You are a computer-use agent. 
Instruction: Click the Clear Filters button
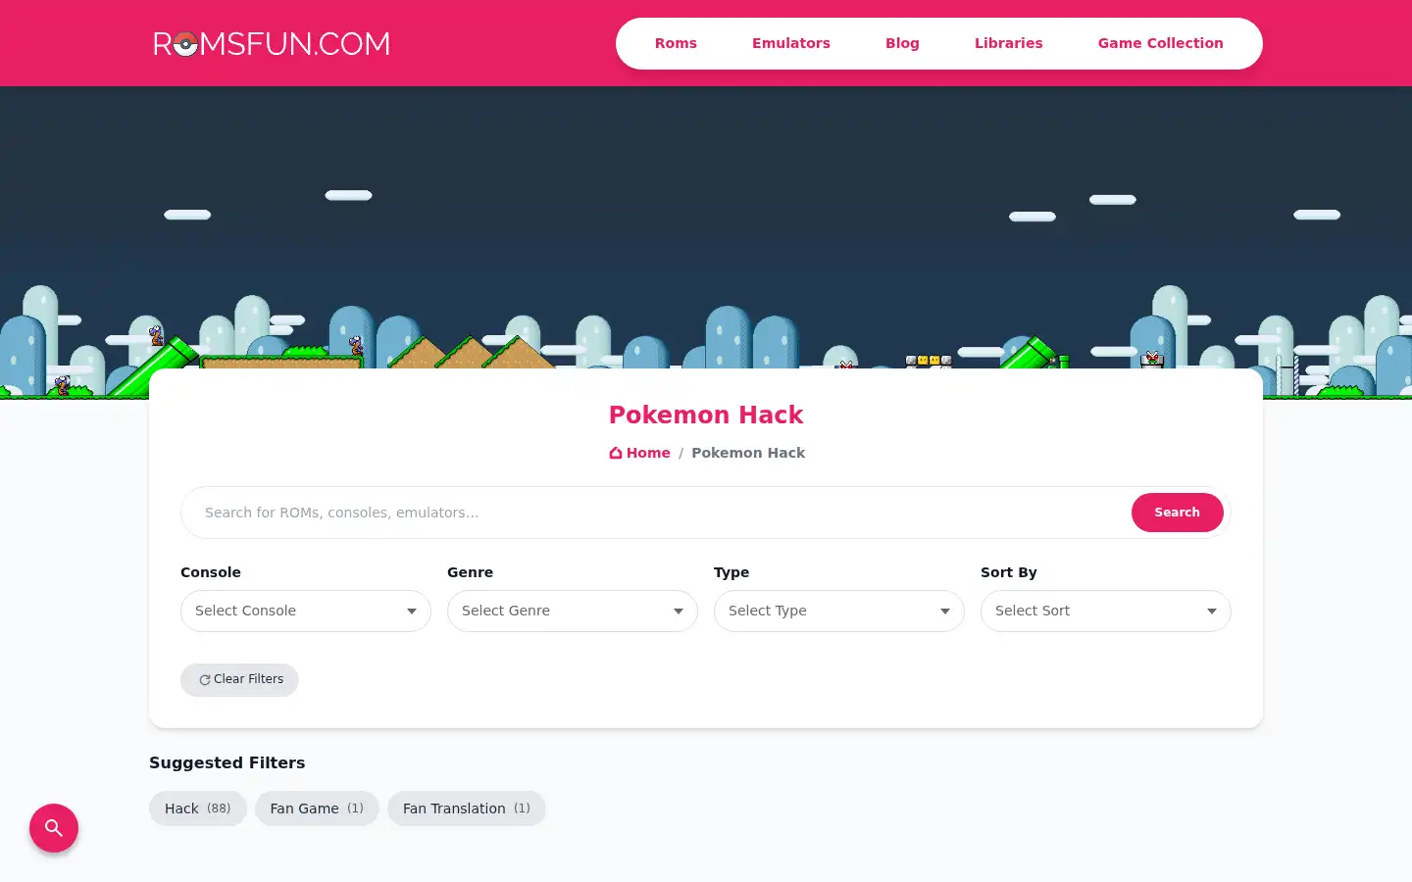coord(239,679)
